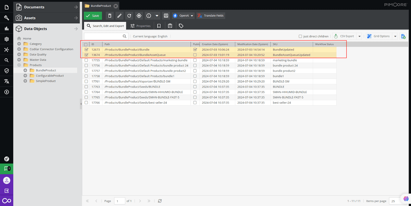The height and width of the screenshot is (206, 411).
Task: Expand the ConfigurableProduct tree folder
Action: click(x=25, y=76)
